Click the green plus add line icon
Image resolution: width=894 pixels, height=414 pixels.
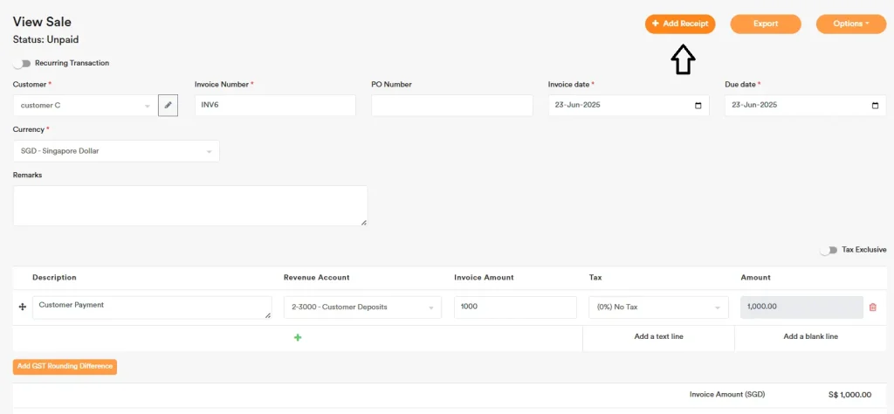click(x=298, y=338)
